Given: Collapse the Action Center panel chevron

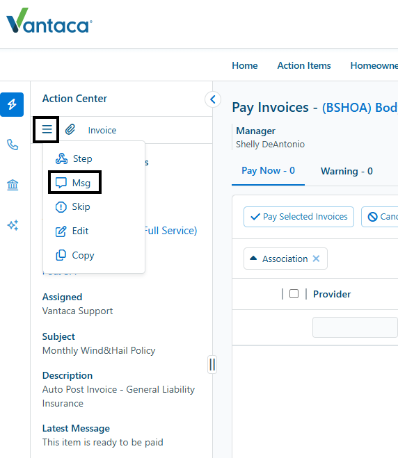Looking at the screenshot, I should click(213, 99).
